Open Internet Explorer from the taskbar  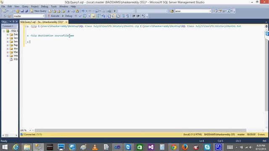(x=16, y=147)
